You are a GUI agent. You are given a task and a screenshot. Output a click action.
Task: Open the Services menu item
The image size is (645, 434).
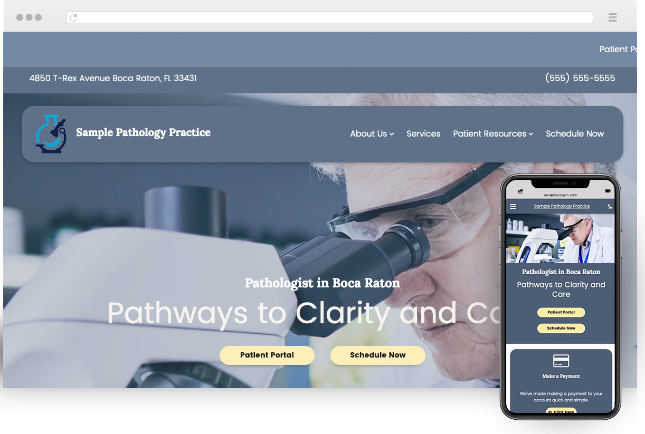tap(423, 134)
